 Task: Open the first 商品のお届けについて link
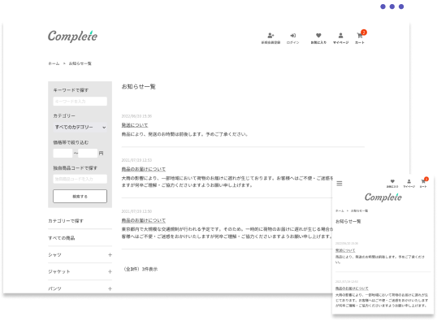pyautogui.click(x=144, y=169)
